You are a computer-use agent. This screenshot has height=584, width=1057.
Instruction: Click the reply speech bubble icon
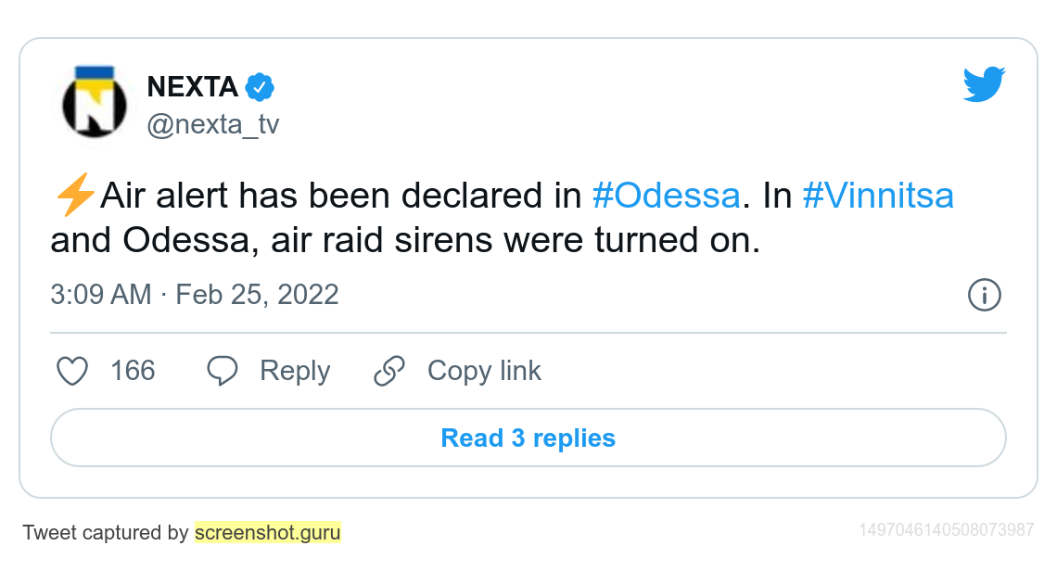[x=223, y=371]
